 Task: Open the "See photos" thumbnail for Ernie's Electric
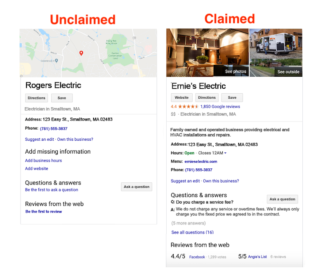pyautogui.click(x=236, y=71)
